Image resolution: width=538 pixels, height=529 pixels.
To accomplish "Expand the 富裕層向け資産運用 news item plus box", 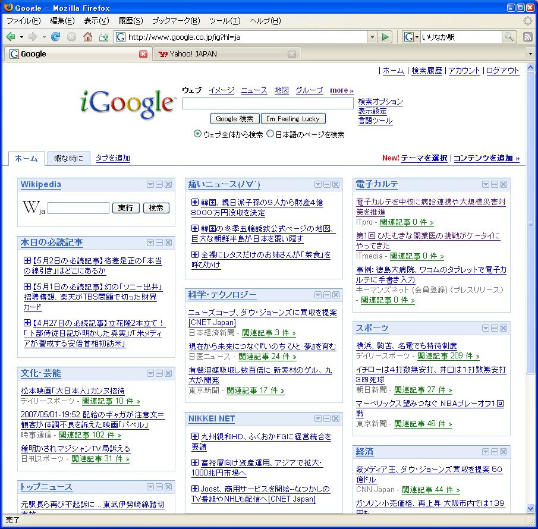I will click(x=194, y=462).
